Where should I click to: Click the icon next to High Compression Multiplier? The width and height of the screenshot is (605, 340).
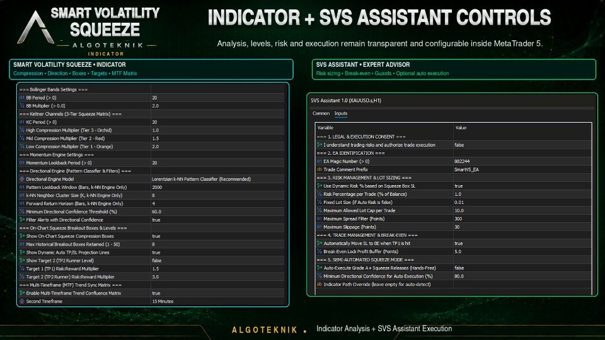(22, 130)
